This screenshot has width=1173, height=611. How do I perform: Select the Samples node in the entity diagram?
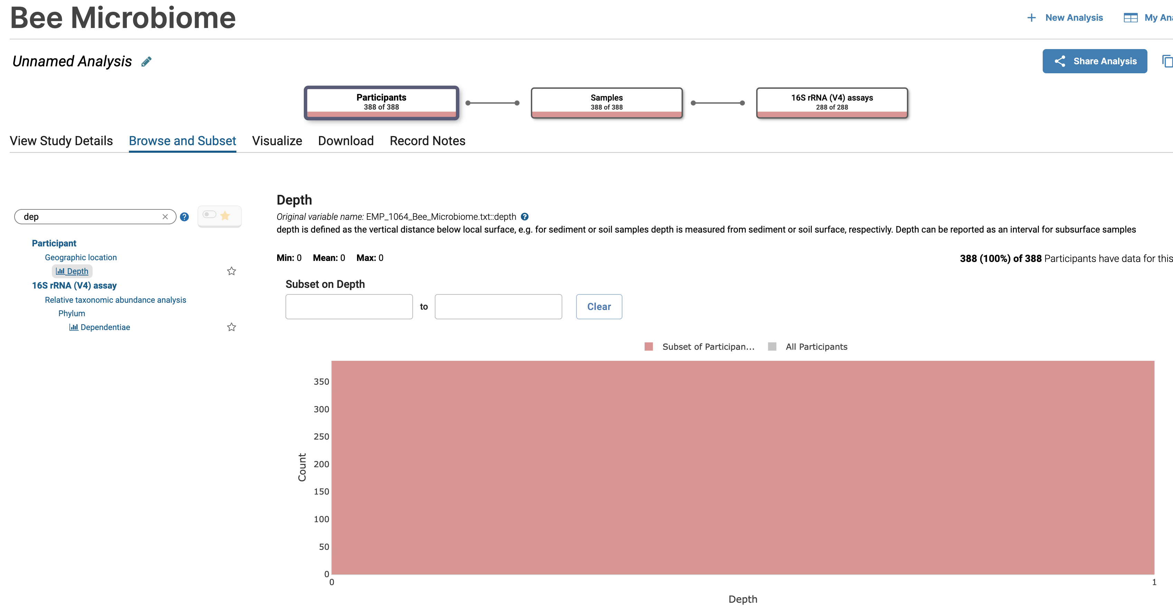tap(606, 102)
